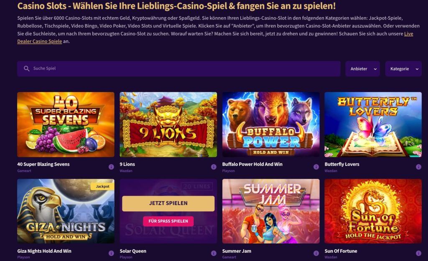Open the Anbieter dropdown
Screen dimensions: 428x261
pyautogui.click(x=362, y=68)
